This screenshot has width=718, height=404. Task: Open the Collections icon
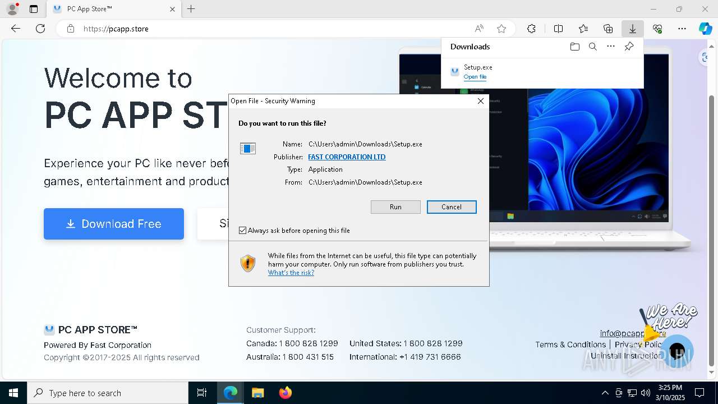point(608,29)
